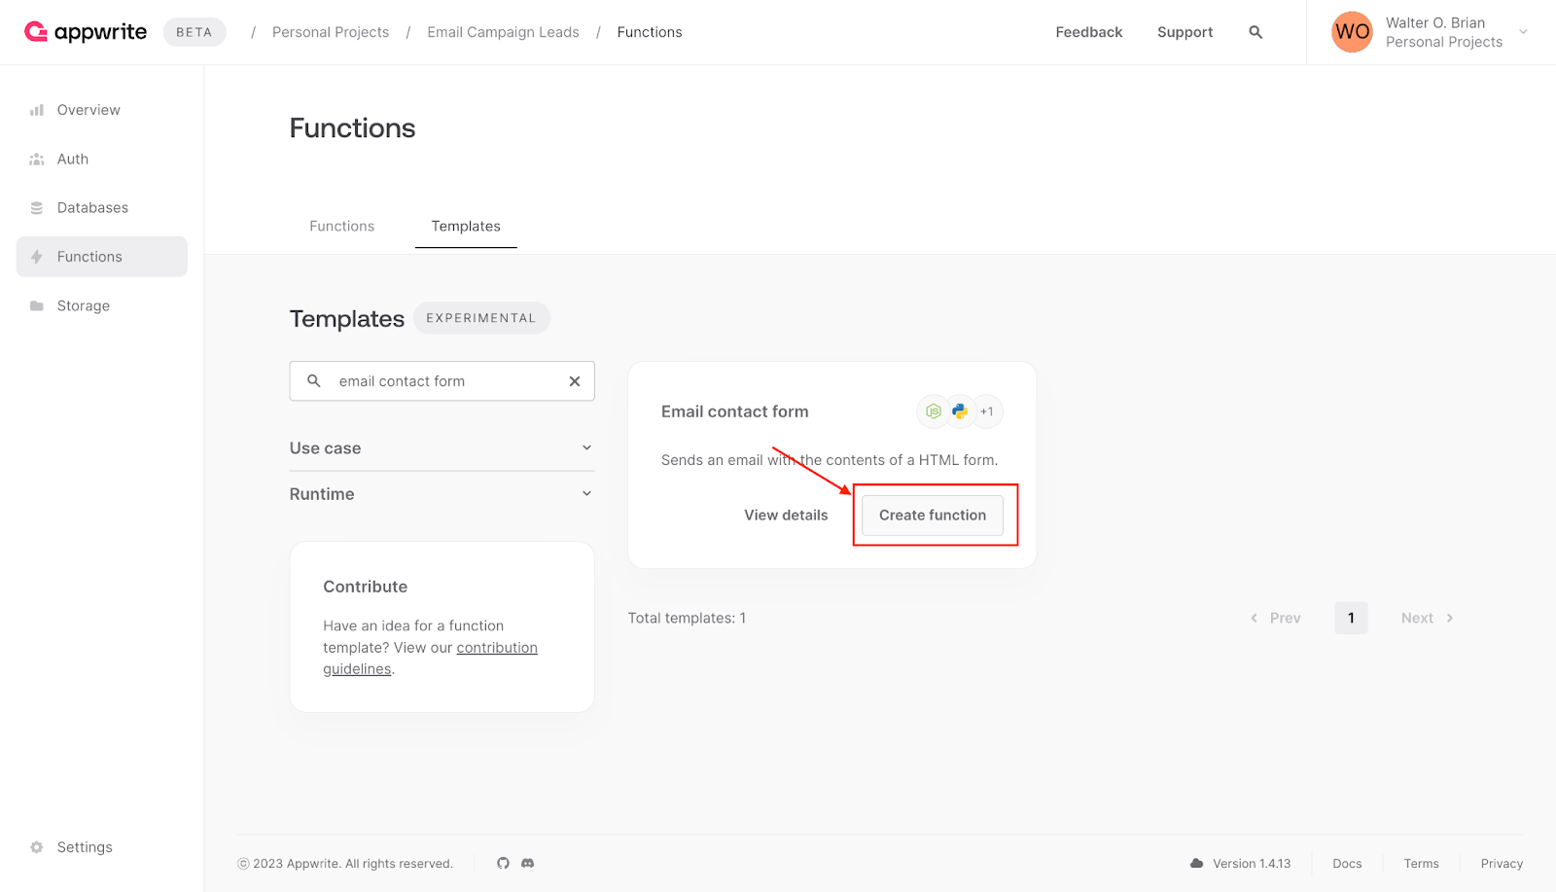Open Overview in the sidebar

coord(102,110)
